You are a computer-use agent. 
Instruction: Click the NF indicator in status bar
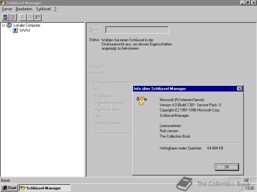point(246,180)
